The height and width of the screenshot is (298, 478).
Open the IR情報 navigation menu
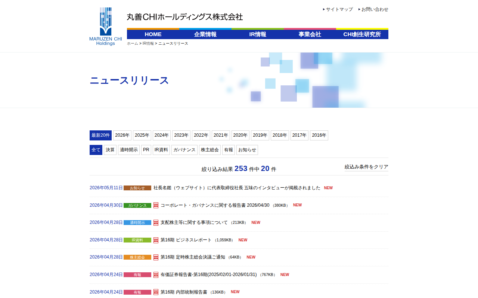pyautogui.click(x=258, y=34)
